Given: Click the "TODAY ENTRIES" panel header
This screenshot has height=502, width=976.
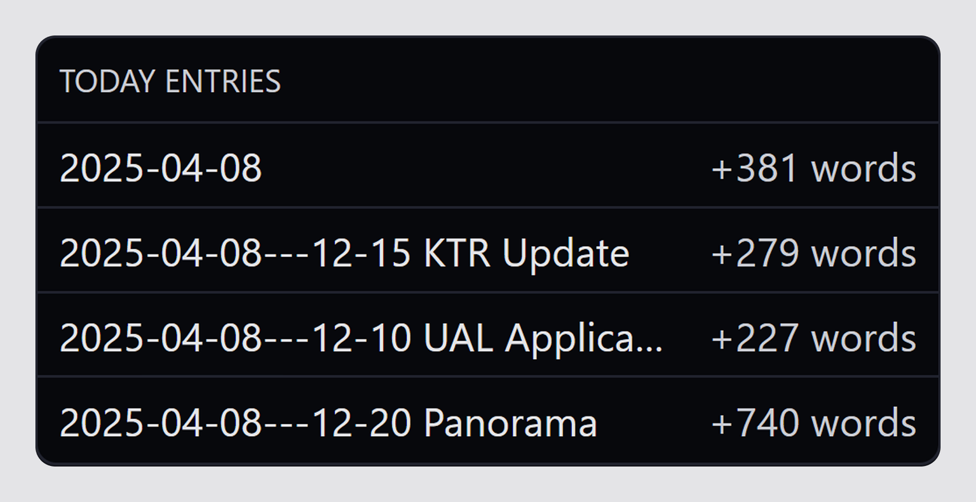Looking at the screenshot, I should (172, 81).
